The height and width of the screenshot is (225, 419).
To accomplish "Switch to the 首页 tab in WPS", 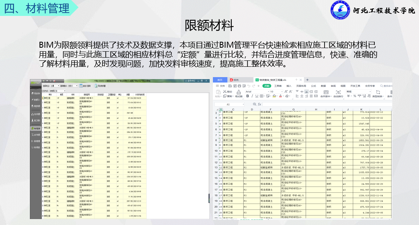I will (x=220, y=80).
